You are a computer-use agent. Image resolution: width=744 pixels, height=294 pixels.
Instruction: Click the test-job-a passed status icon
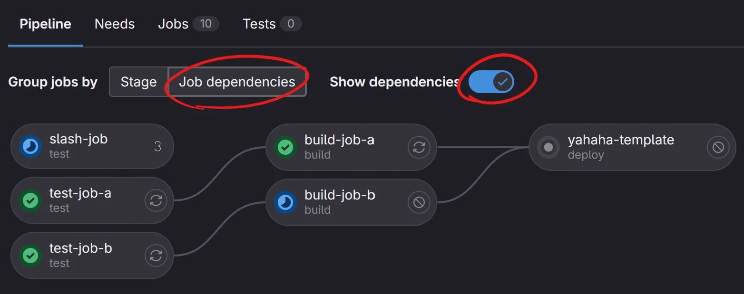click(30, 201)
